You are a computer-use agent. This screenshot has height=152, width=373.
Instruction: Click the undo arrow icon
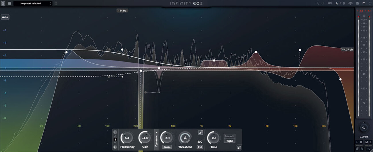point(318,3)
